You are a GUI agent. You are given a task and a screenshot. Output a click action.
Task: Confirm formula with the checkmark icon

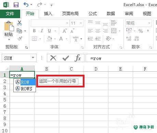click(x=66, y=58)
